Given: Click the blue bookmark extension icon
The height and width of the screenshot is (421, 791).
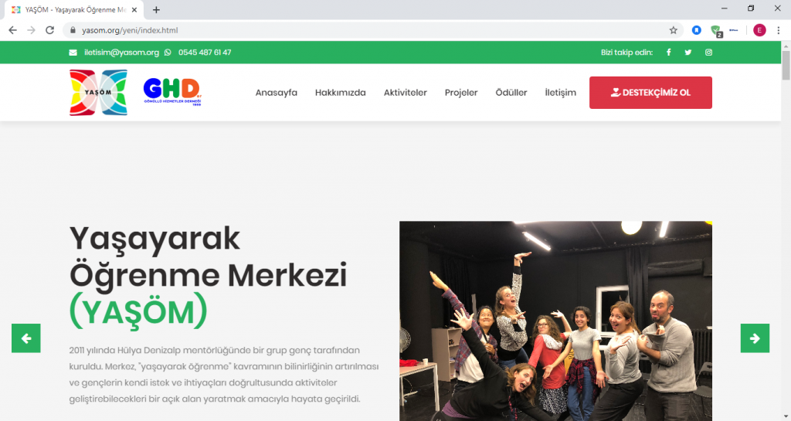Looking at the screenshot, I should (697, 30).
